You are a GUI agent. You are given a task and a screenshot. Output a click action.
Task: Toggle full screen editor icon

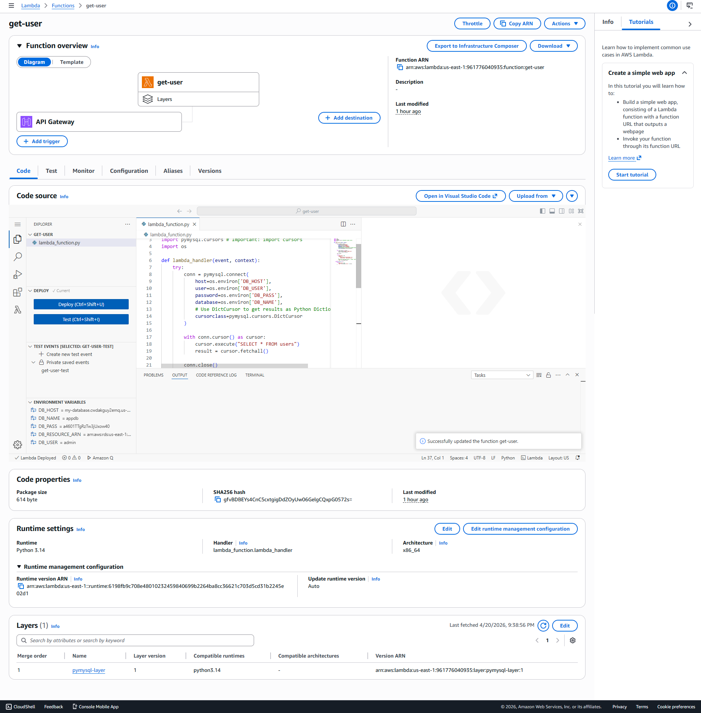pyautogui.click(x=581, y=211)
